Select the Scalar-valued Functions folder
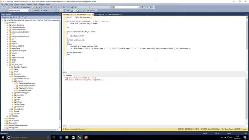 point(27,86)
